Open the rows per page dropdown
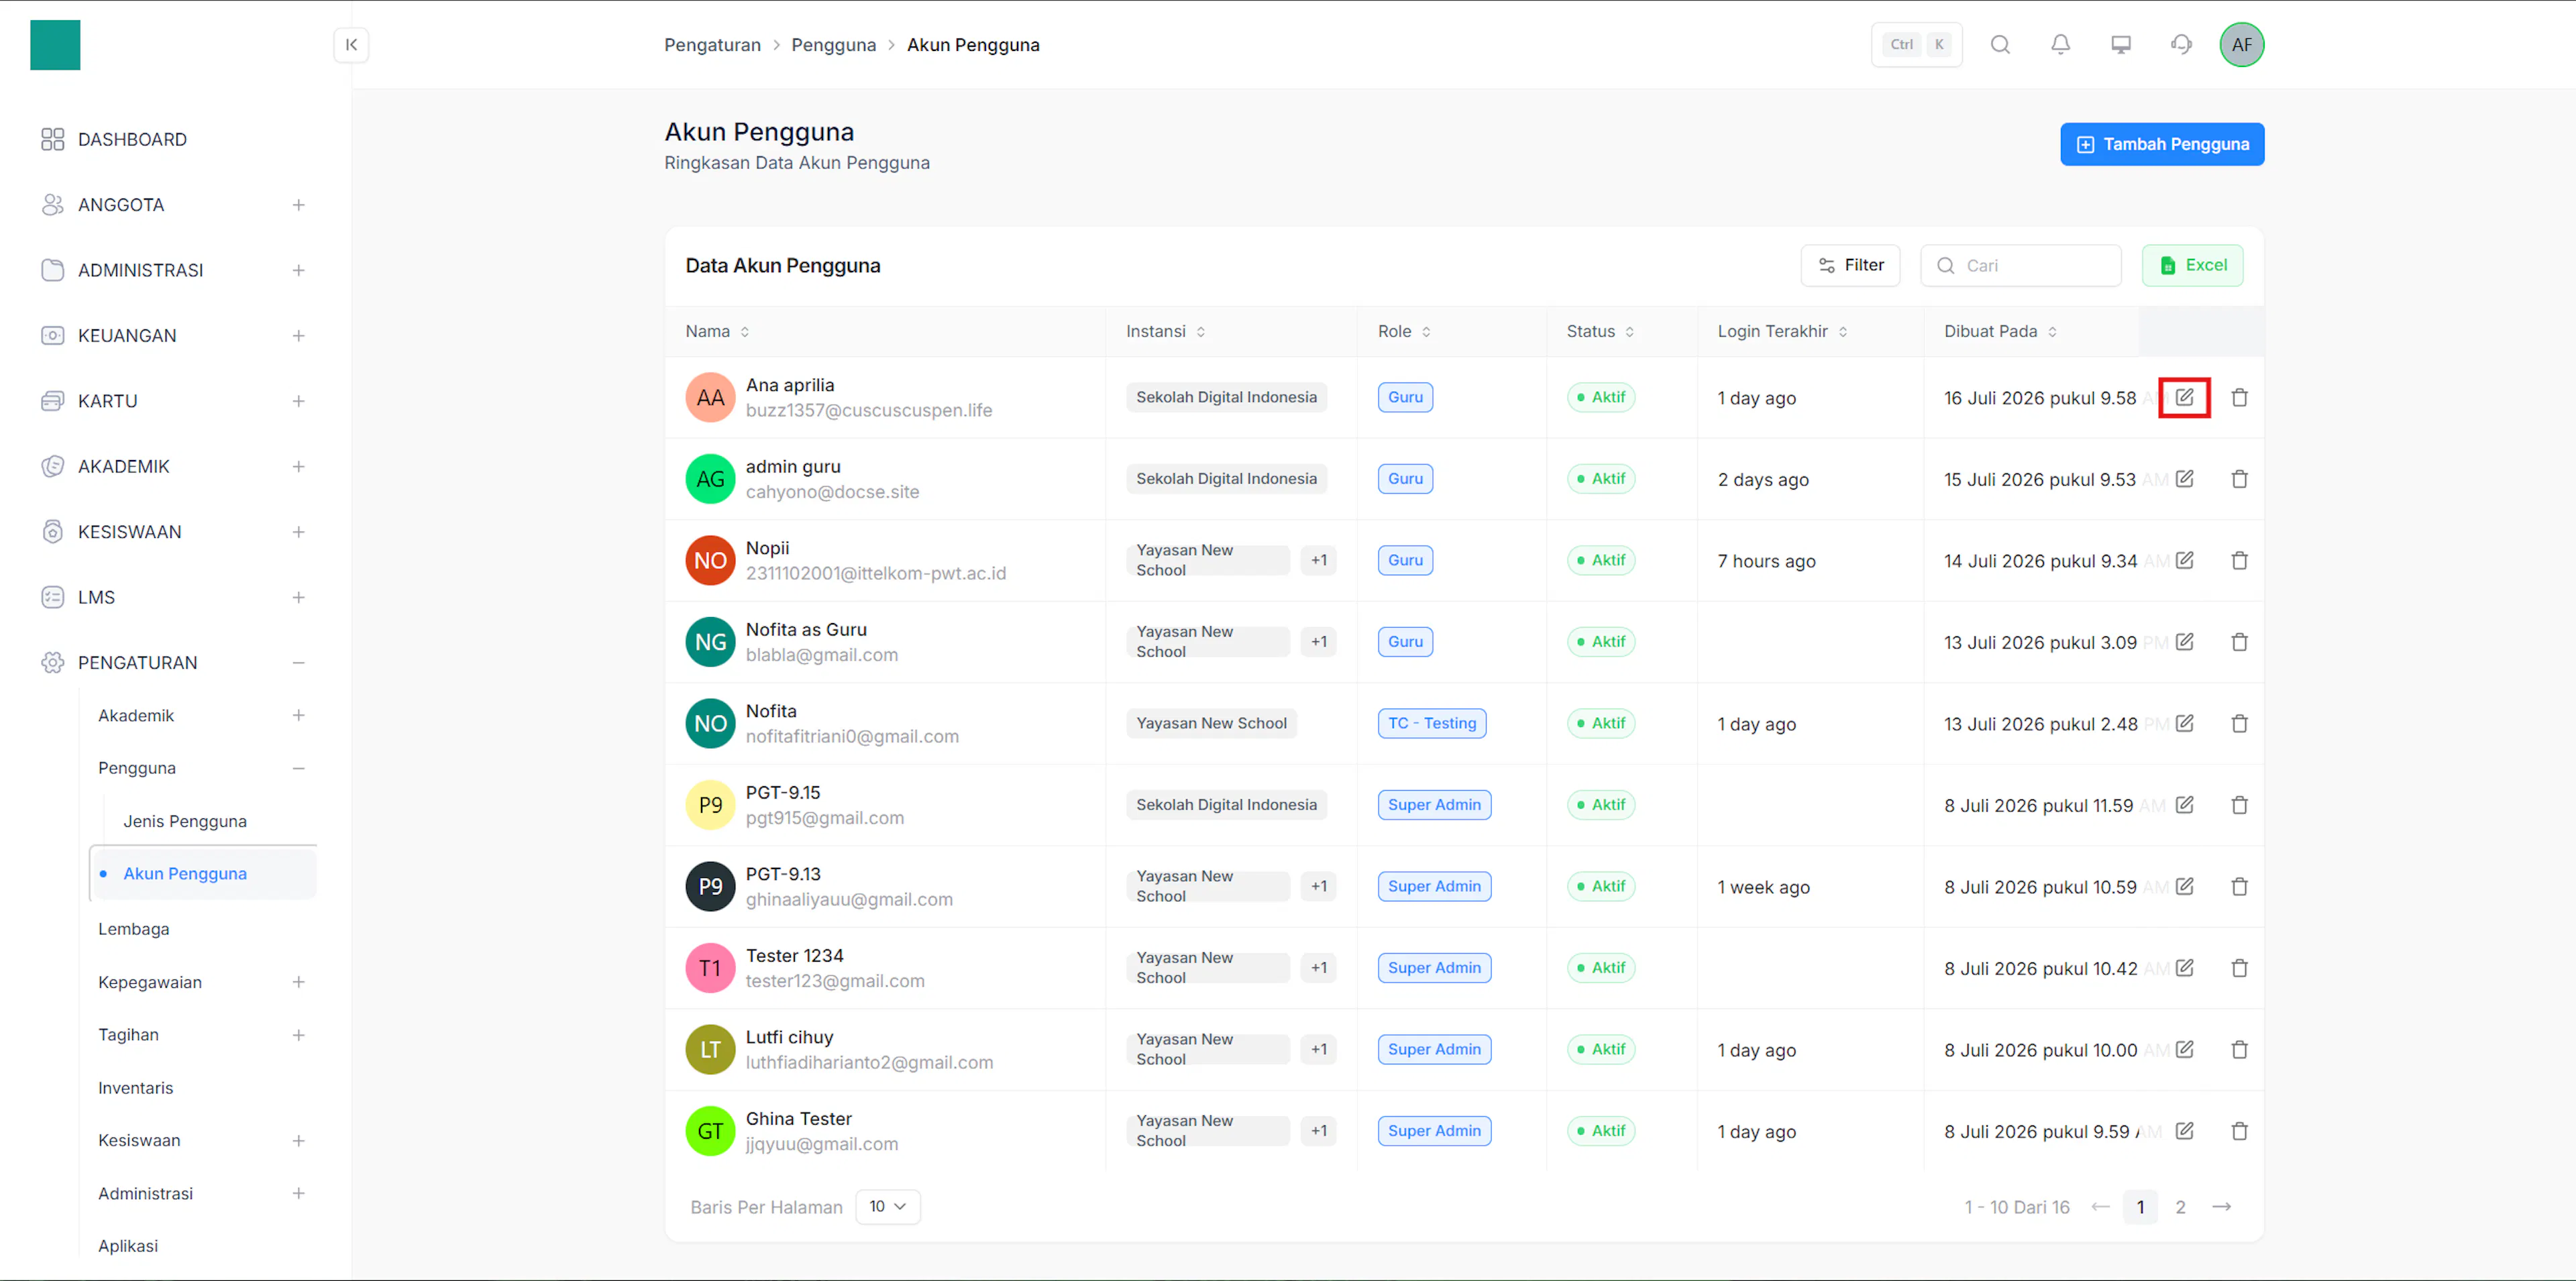The height and width of the screenshot is (1281, 2576). click(887, 1206)
